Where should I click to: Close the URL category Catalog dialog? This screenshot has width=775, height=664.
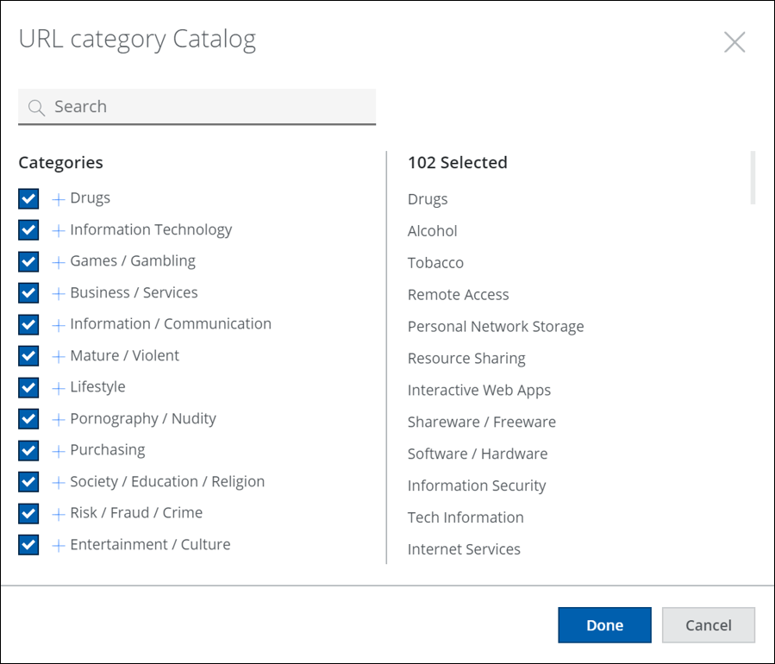coord(734,42)
